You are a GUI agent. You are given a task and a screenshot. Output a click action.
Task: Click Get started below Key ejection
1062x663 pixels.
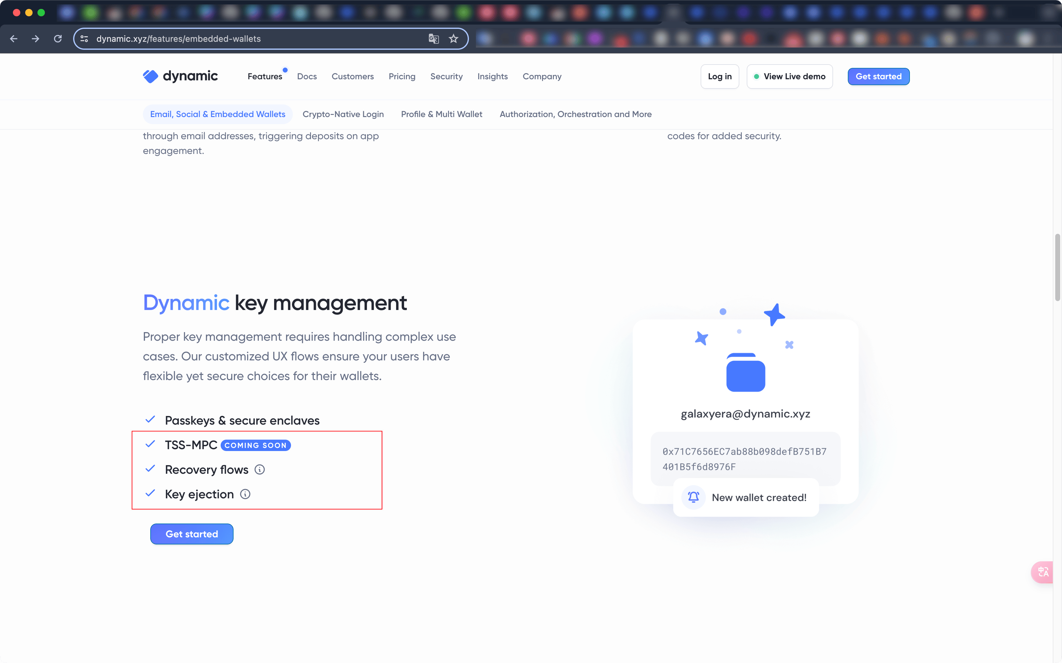pos(192,534)
